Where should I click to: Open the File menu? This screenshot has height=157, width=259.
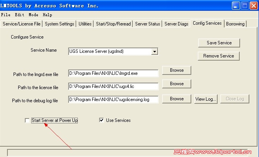coord(6,15)
